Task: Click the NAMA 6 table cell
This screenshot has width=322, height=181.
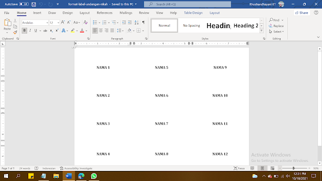Action: [162, 96]
